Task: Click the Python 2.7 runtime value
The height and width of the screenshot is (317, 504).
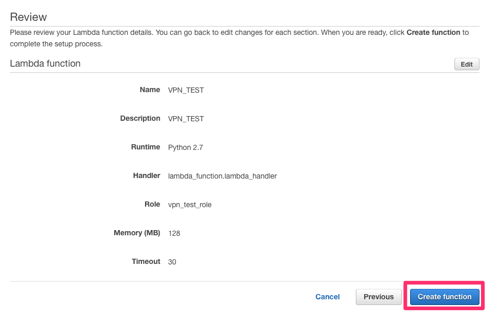Action: click(x=185, y=147)
